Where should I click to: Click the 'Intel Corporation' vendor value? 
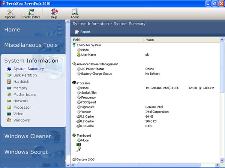coord(157,112)
